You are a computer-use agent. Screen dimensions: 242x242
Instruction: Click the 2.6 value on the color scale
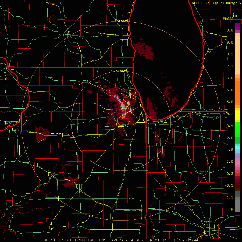[230, 138]
